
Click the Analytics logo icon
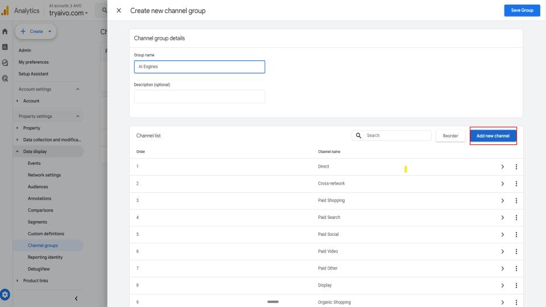coord(5,10)
